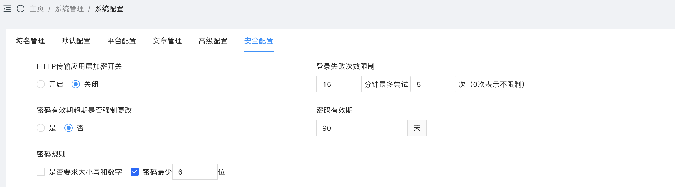The width and height of the screenshot is (675, 187).
Task: Click the minimum password length field
Action: 195,172
